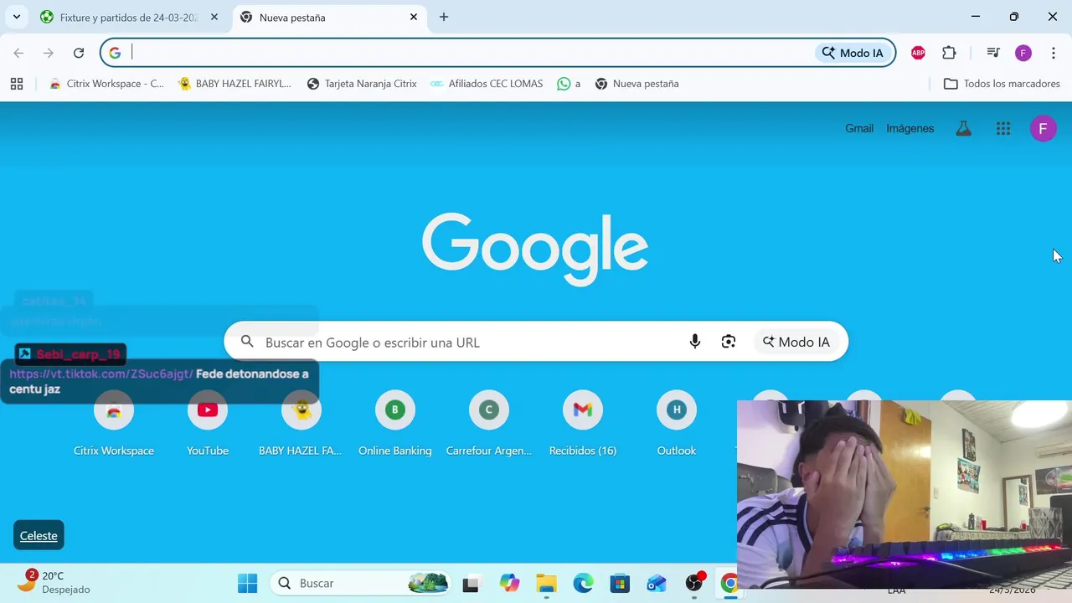Click Modo IA in the address bar

[x=853, y=53]
